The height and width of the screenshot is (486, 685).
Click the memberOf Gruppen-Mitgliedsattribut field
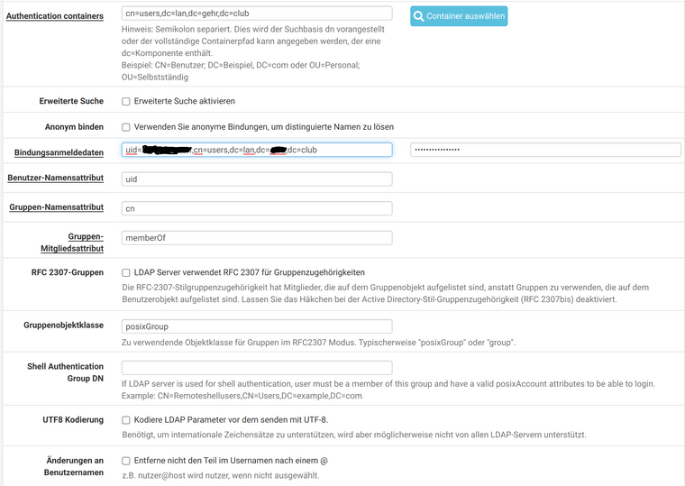click(x=257, y=238)
